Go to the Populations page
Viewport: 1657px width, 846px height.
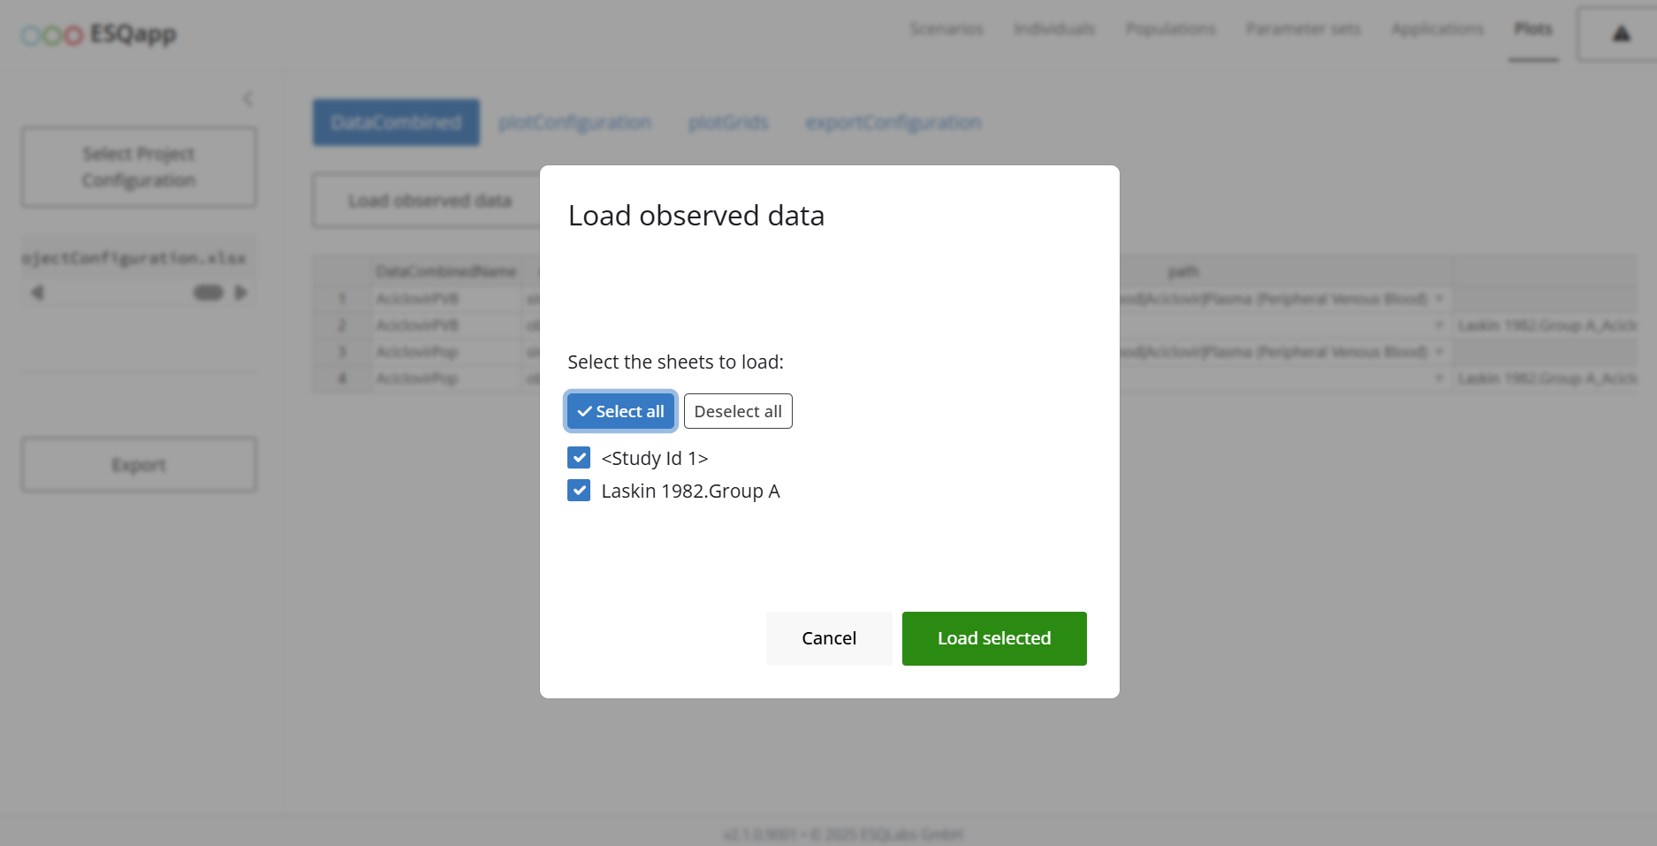pyautogui.click(x=1170, y=29)
